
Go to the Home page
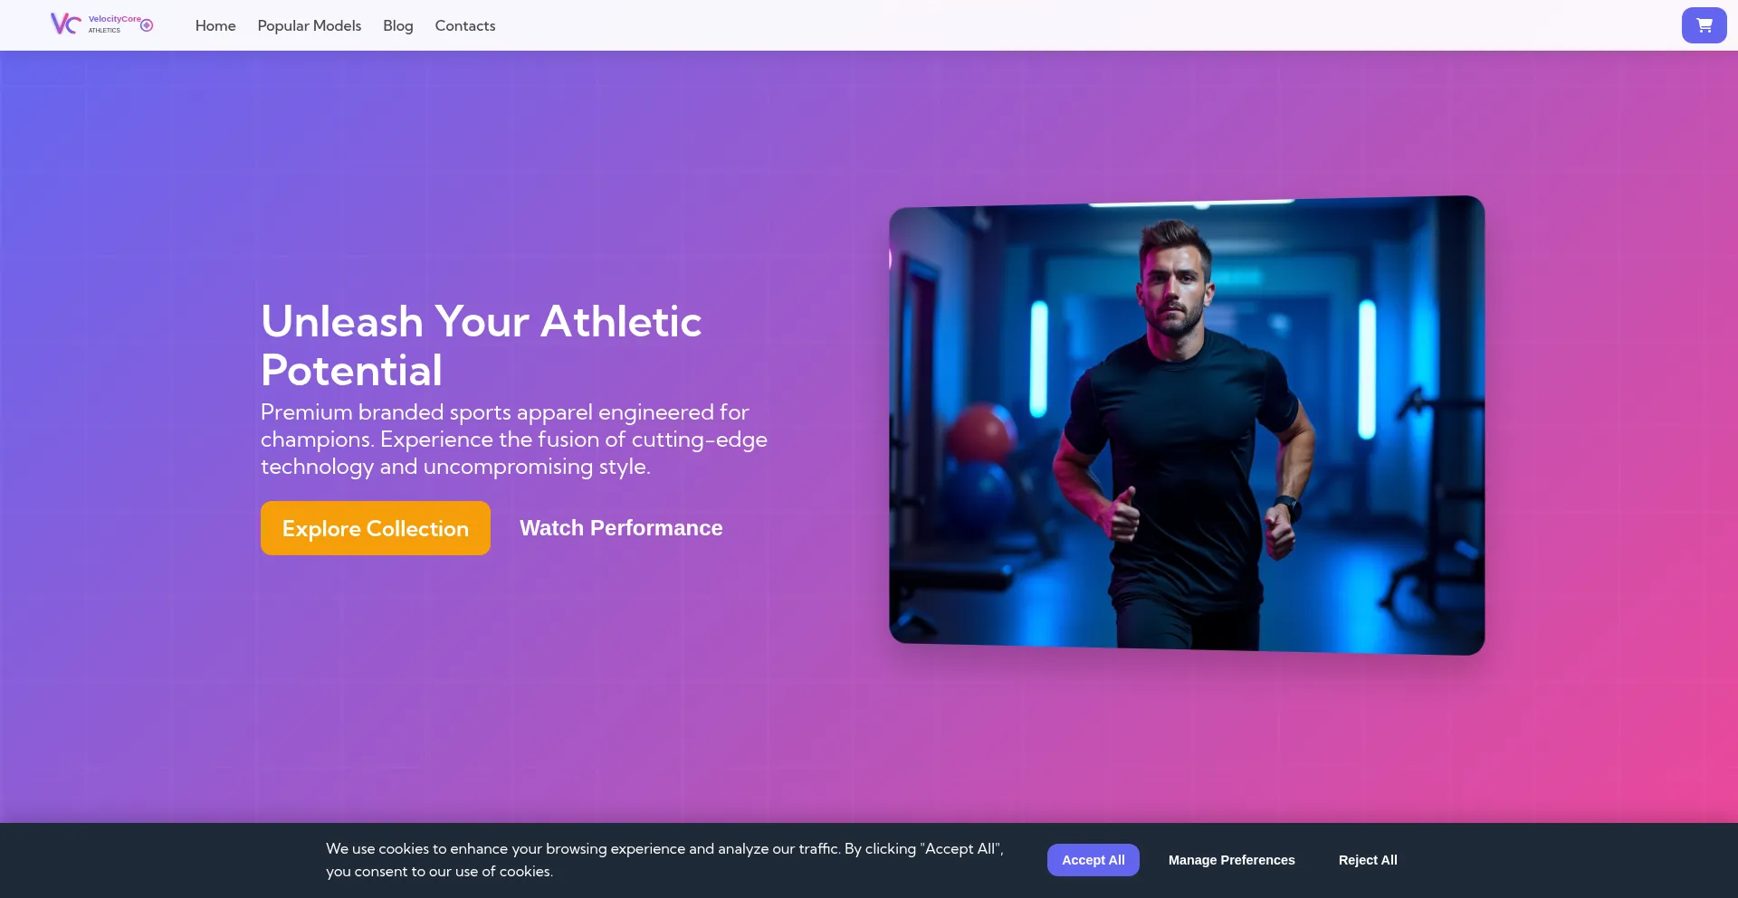click(x=215, y=25)
